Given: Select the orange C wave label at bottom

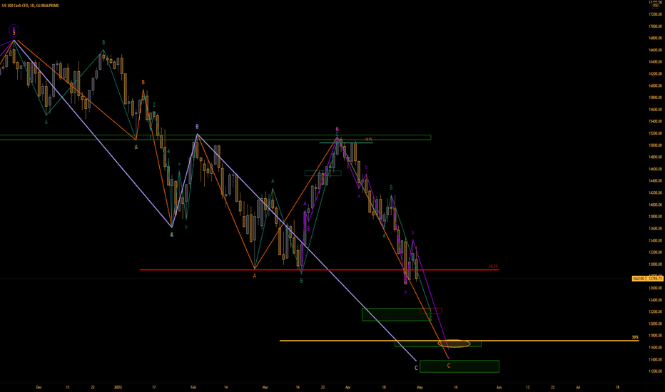Looking at the screenshot, I should (x=449, y=366).
